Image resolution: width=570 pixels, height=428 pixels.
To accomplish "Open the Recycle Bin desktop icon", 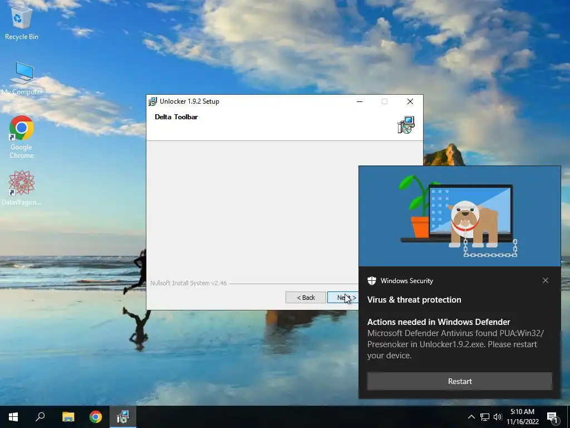I will point(22,22).
